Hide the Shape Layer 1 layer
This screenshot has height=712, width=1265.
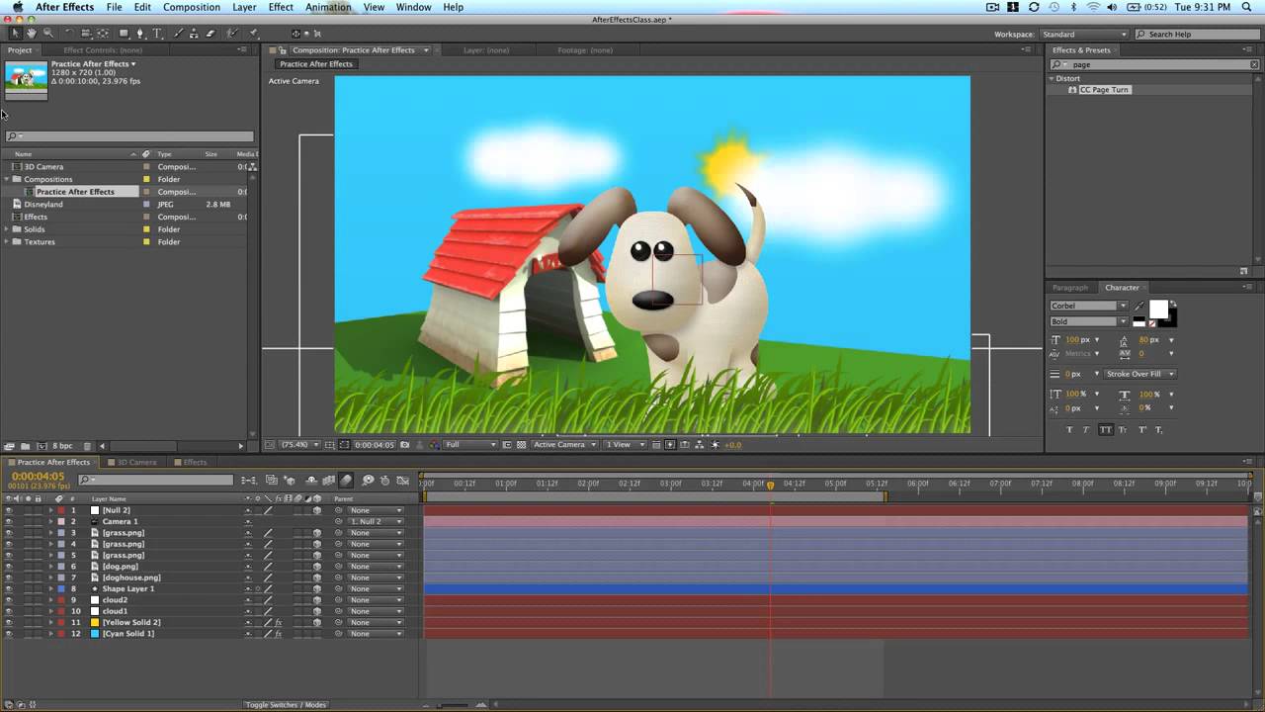coord(9,588)
